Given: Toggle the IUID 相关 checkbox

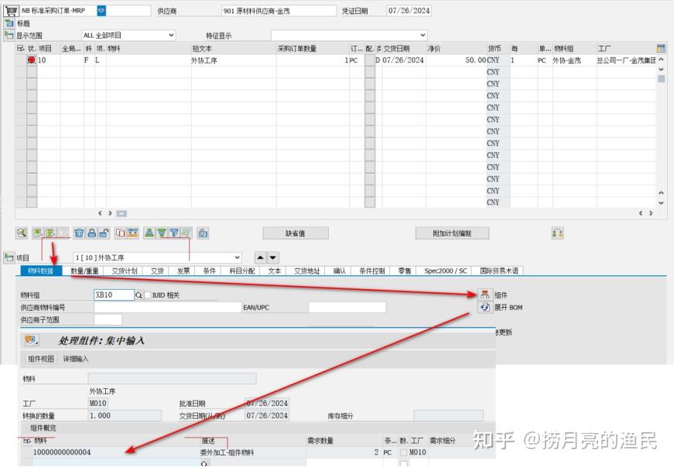Looking at the screenshot, I should click(x=148, y=295).
